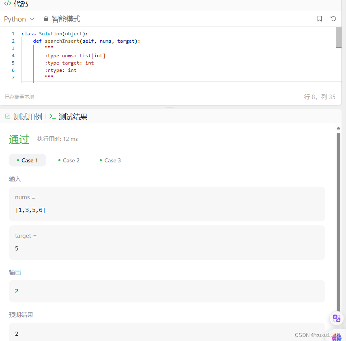The image size is (346, 341).
Task: Open the floating translate icon
Action: (337, 318)
